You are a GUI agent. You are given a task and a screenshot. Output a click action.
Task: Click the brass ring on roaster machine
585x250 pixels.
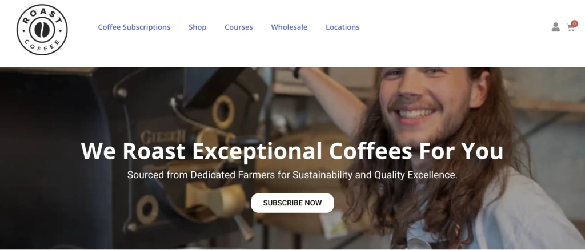223,111
